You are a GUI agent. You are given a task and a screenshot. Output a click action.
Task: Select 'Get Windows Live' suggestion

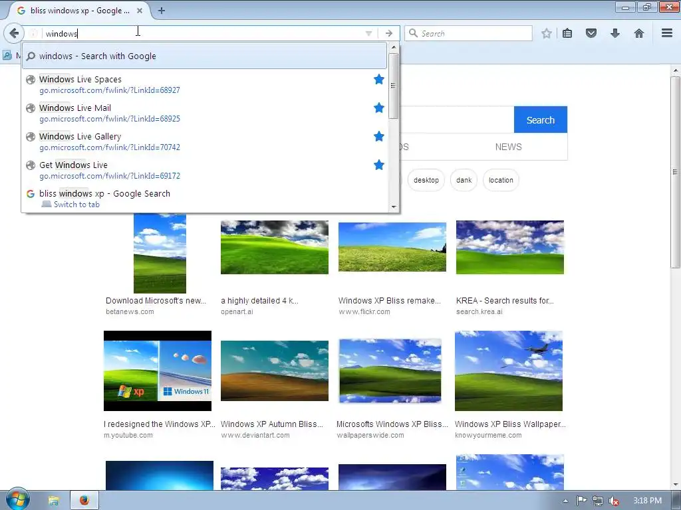(x=204, y=170)
